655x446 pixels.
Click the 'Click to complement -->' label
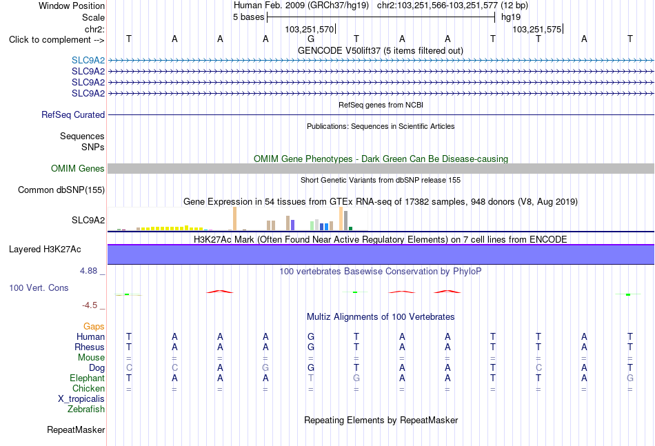click(x=57, y=40)
